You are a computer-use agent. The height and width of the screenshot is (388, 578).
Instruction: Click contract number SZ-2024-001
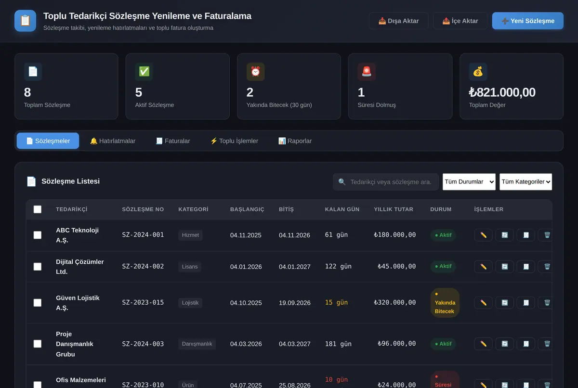143,235
